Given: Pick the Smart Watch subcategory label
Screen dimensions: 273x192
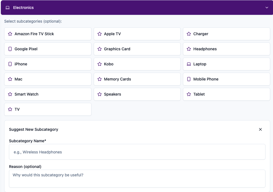Looking at the screenshot, I should pos(27,94).
